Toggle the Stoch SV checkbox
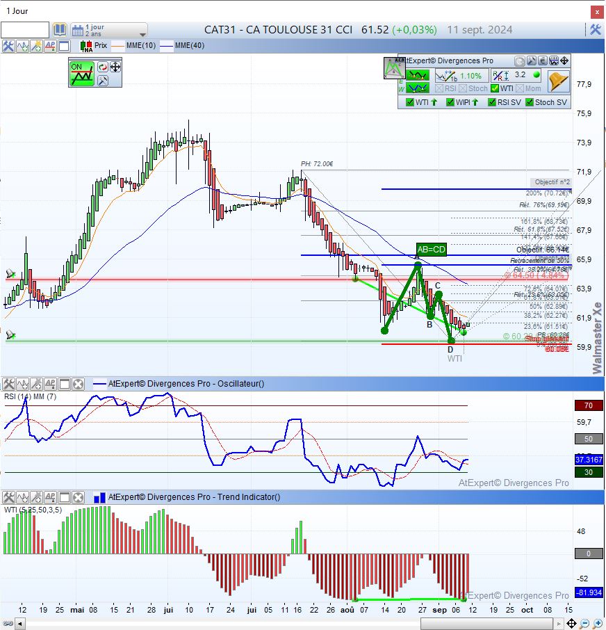Image resolution: width=606 pixels, height=630 pixels. click(530, 102)
